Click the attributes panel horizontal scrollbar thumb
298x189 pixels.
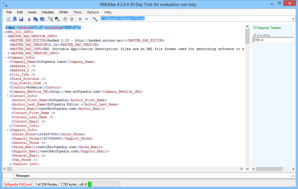coord(269,169)
